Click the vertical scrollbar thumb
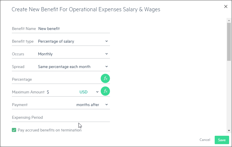232x147 pixels. [229, 42]
